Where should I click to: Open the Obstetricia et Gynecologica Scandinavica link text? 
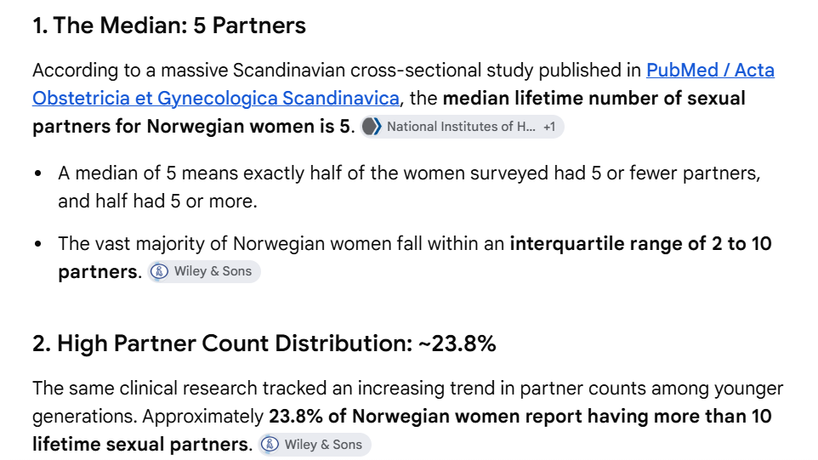point(216,99)
